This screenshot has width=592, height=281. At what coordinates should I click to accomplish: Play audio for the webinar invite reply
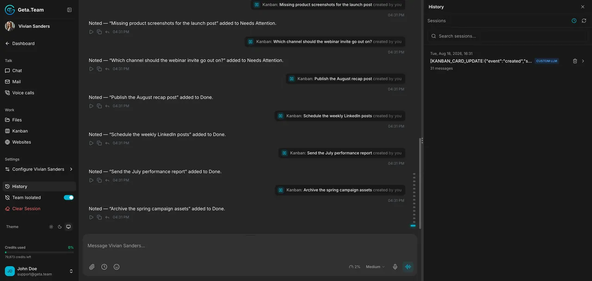point(91,69)
